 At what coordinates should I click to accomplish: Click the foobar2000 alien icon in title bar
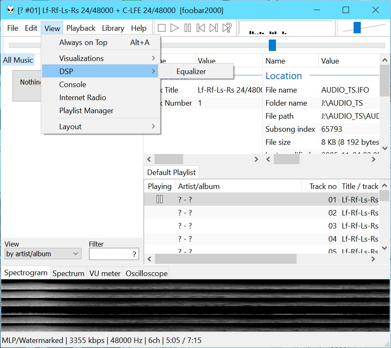pos(10,10)
